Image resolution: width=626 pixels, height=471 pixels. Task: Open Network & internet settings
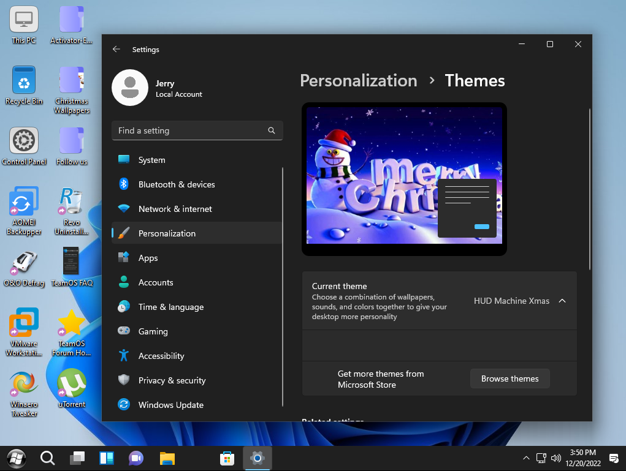[175, 209]
